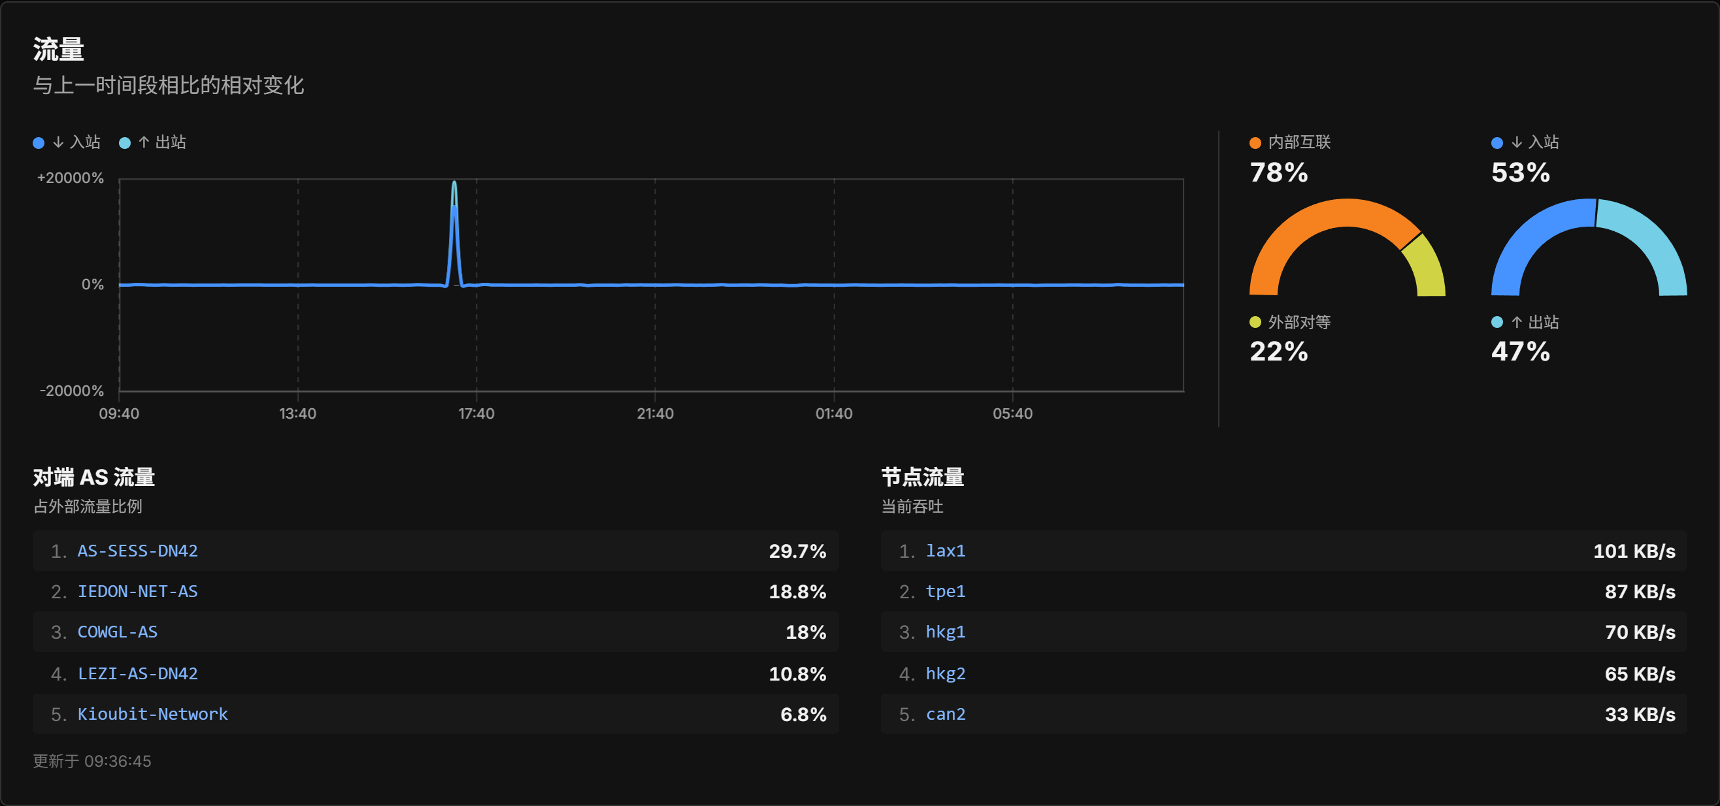Toggle the blue 入站 legend dot above chart
Viewport: 1720px width, 806px height.
tap(39, 143)
